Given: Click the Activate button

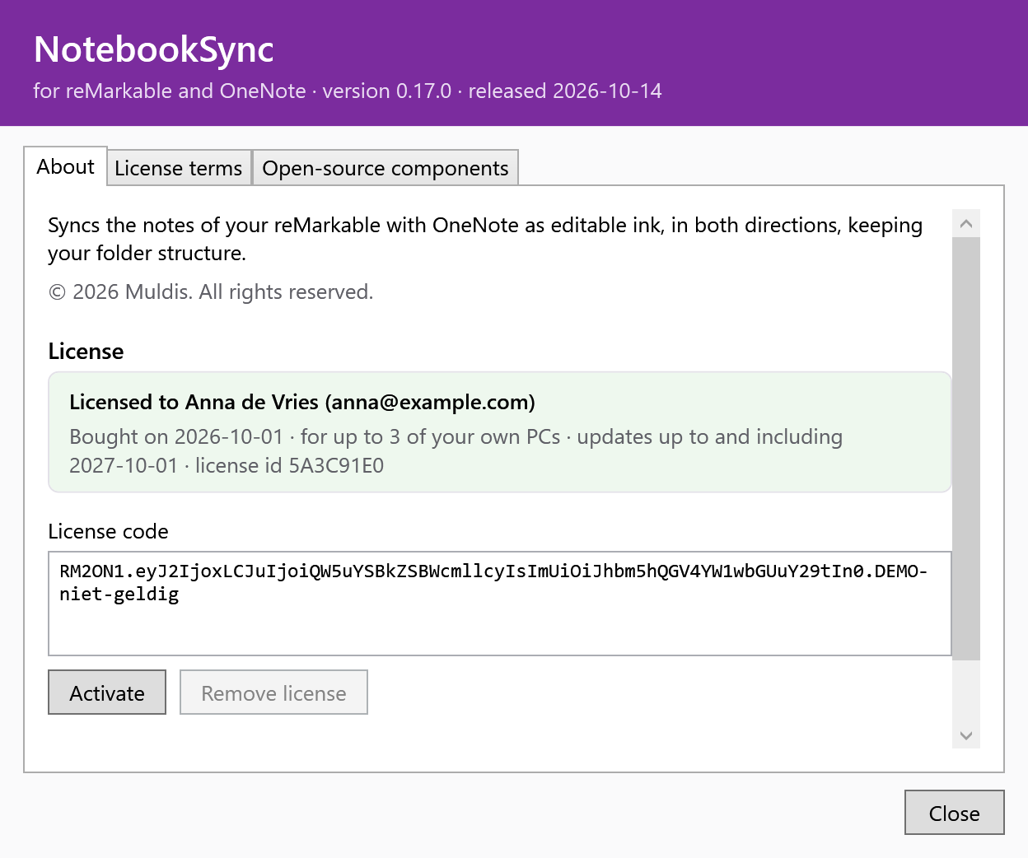Looking at the screenshot, I should 107,692.
